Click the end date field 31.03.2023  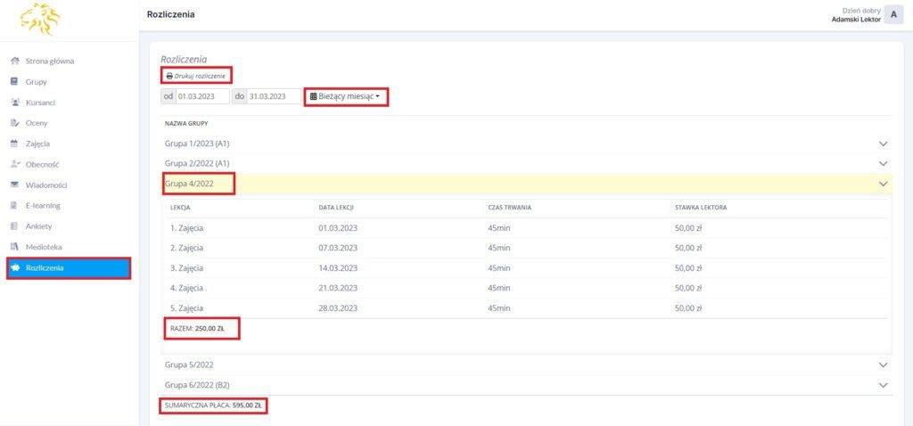coord(273,96)
